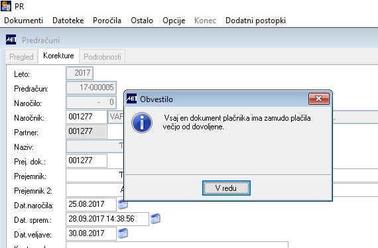Click the Predračuni window title

click(x=40, y=40)
